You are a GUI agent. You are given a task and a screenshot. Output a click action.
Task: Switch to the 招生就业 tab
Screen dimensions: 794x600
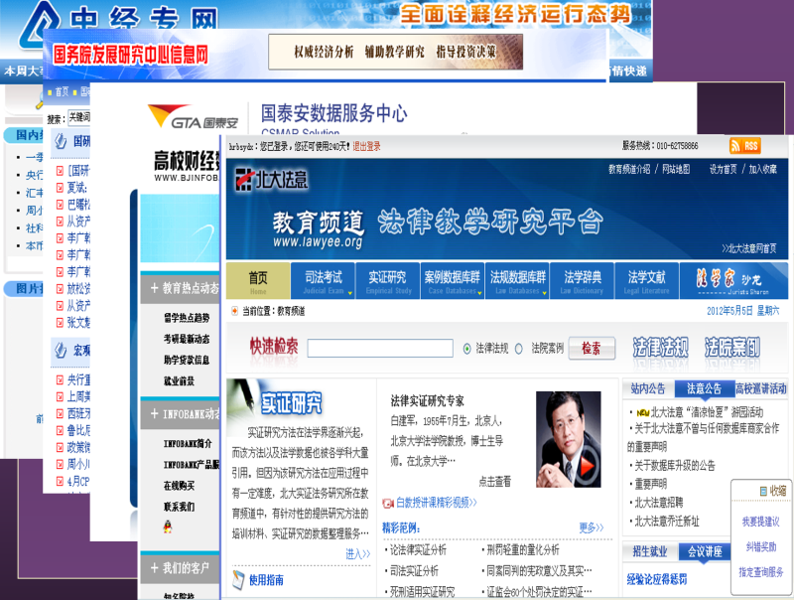click(x=650, y=551)
